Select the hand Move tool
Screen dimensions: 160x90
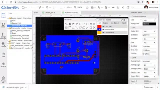coord(91,24)
